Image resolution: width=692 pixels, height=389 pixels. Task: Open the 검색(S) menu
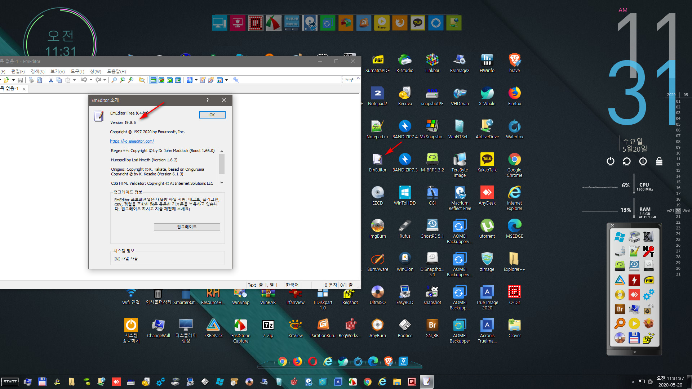(37, 71)
